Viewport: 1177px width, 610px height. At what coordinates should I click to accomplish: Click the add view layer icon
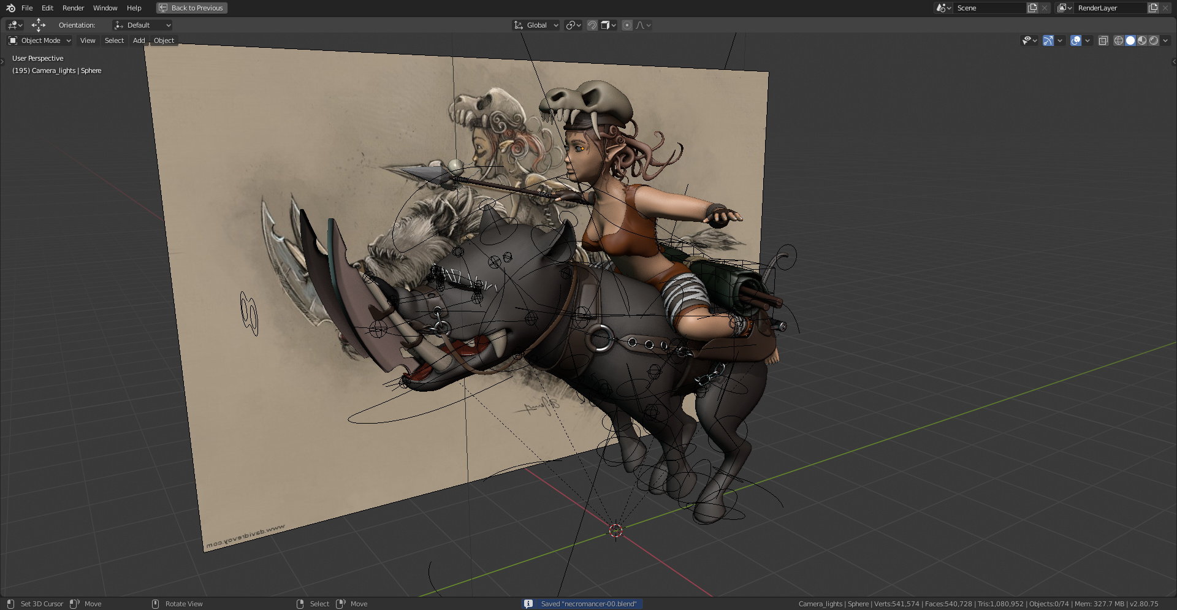[x=1153, y=8]
